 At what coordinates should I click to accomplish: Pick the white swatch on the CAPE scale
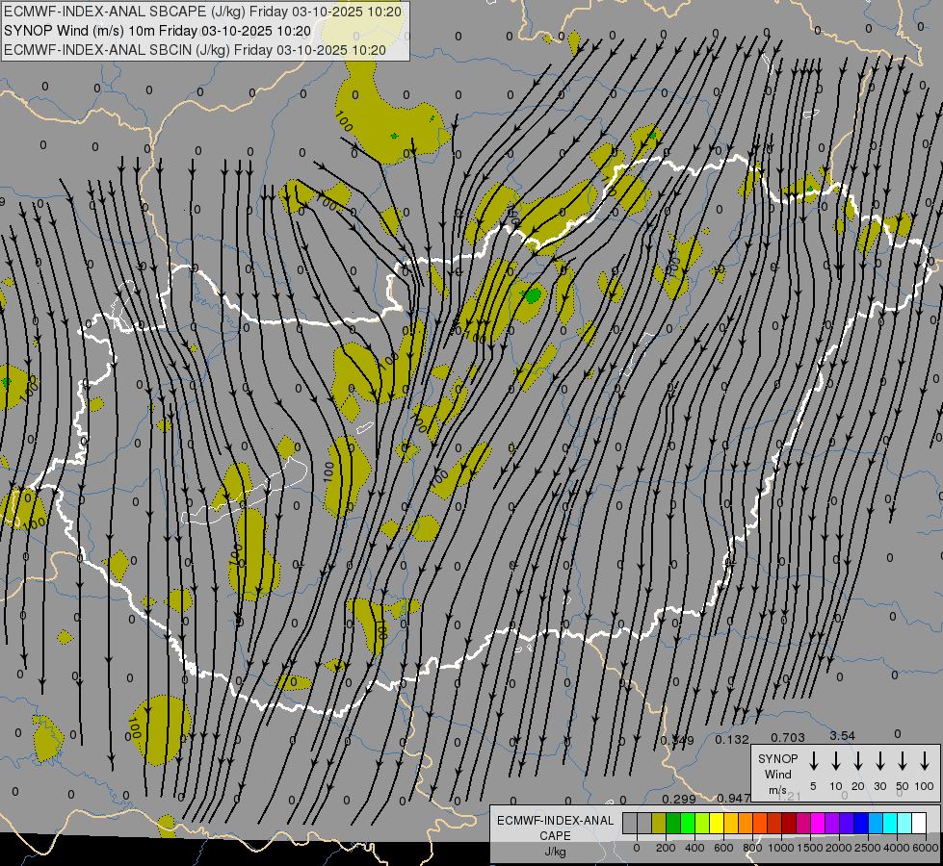(918, 823)
